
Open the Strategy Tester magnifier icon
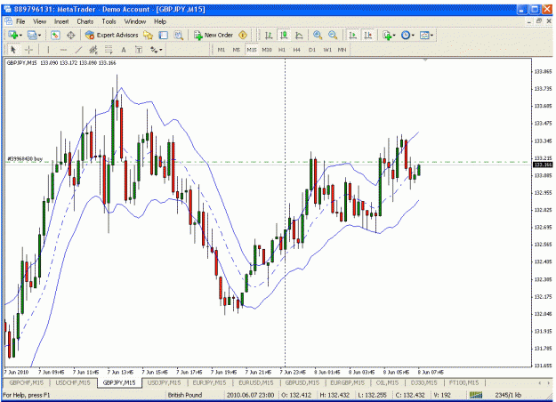178,35
